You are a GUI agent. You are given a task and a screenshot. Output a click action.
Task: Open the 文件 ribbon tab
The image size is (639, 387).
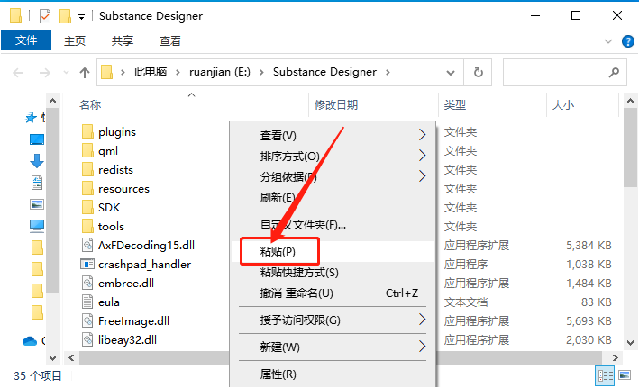pyautogui.click(x=26, y=40)
